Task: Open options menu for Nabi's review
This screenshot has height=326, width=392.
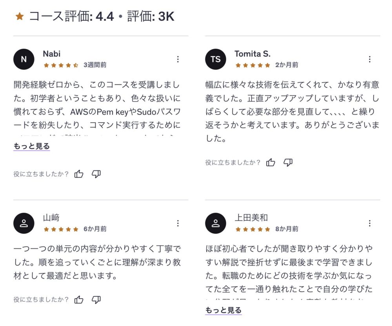Action: click(x=178, y=59)
